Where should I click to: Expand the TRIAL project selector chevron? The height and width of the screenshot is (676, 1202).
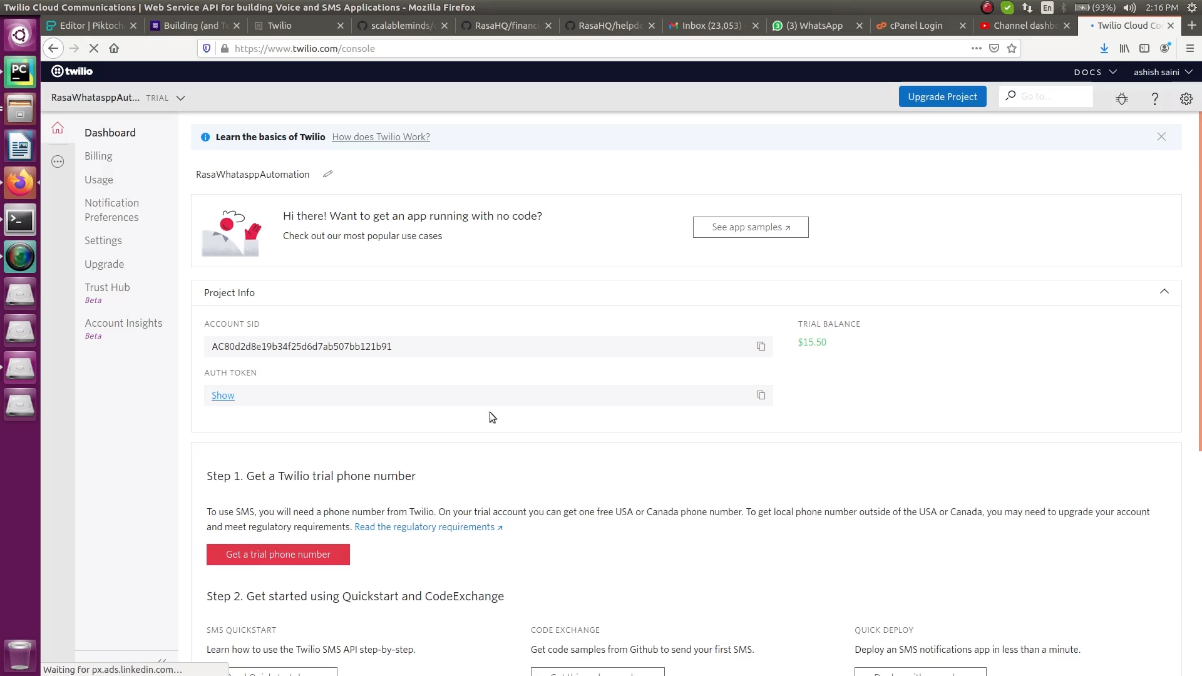[180, 98]
